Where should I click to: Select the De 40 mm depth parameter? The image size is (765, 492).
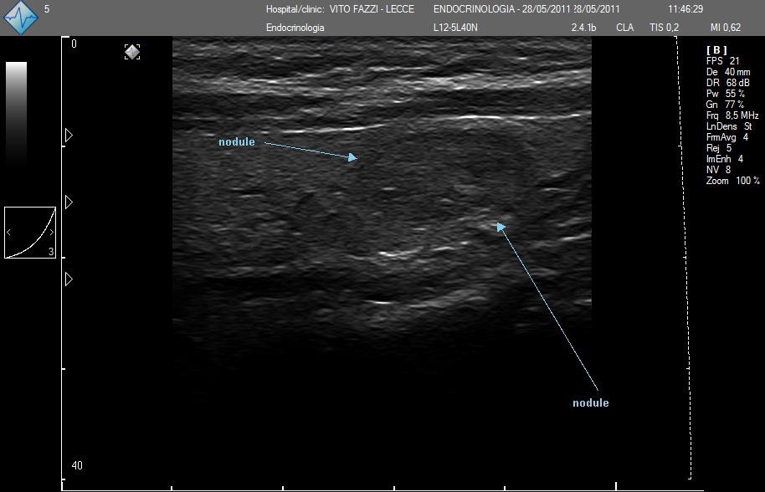pos(728,72)
